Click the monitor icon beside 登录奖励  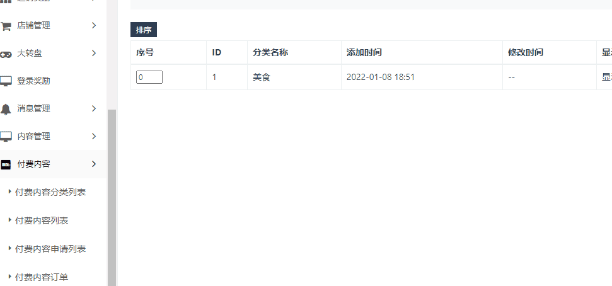click(x=6, y=81)
